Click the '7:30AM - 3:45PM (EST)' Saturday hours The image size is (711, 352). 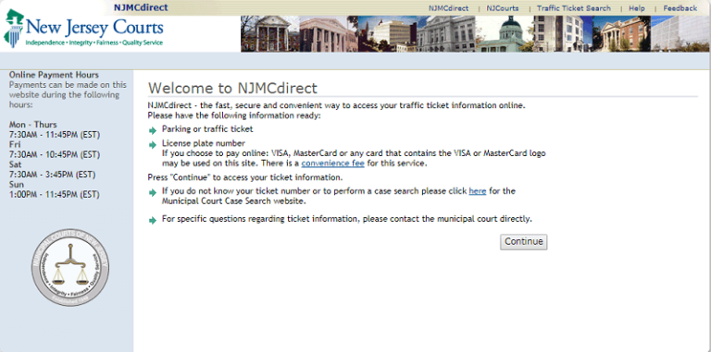pos(52,175)
